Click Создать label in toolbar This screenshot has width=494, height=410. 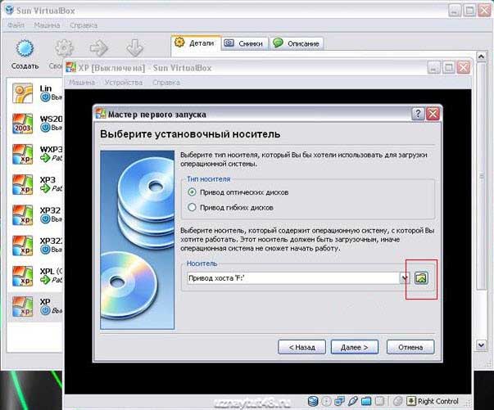pyautogui.click(x=25, y=66)
